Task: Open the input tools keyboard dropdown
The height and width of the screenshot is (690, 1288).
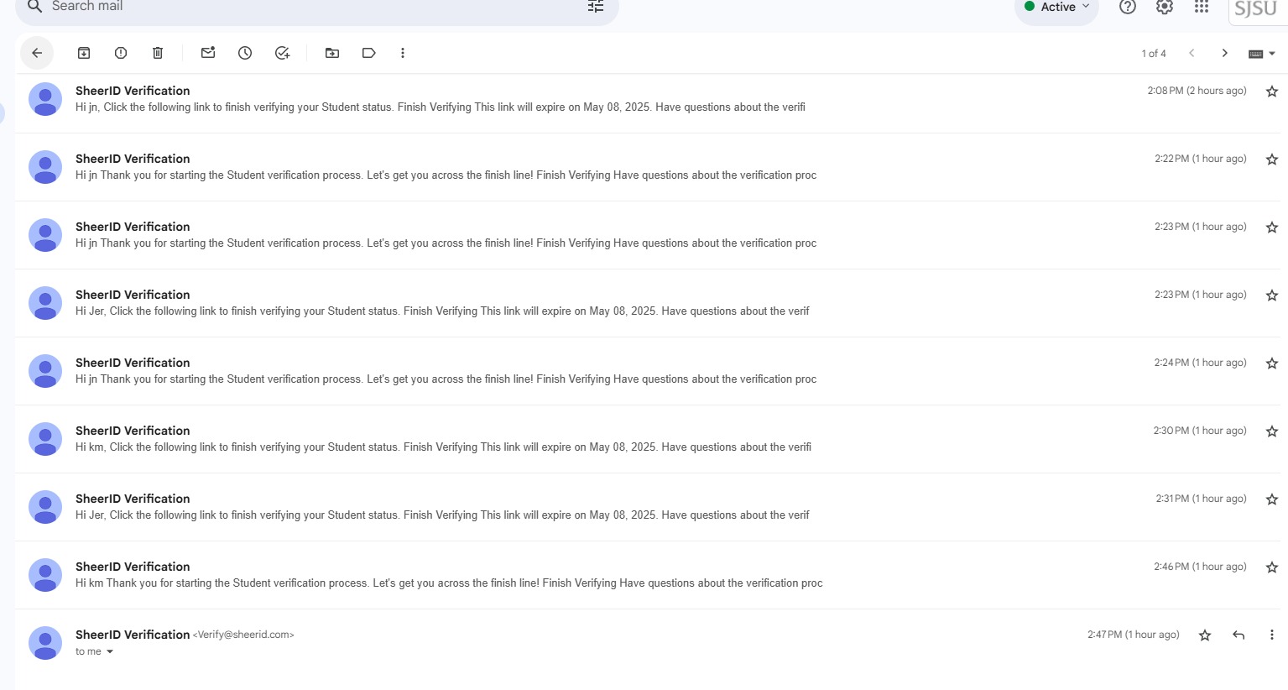Action: pos(1262,54)
